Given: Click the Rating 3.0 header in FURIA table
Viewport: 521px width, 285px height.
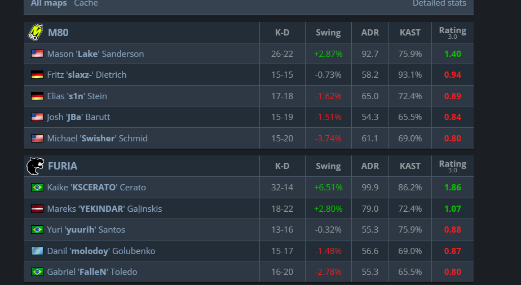Looking at the screenshot, I should pyautogui.click(x=453, y=166).
